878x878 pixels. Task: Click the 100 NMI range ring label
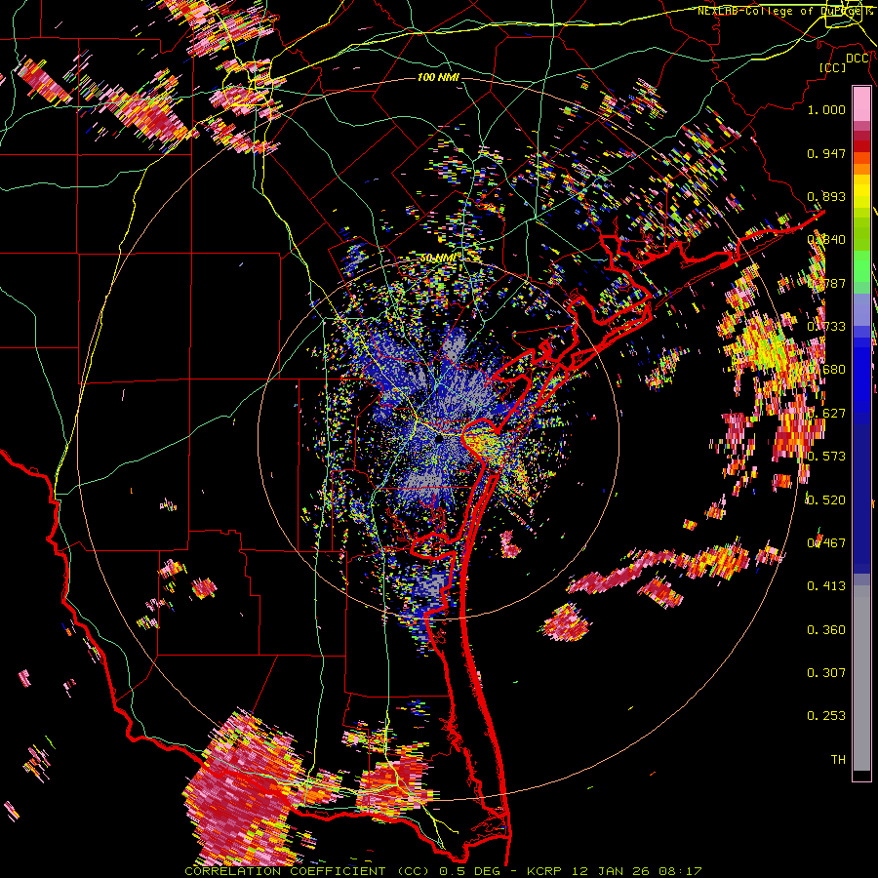tap(438, 77)
